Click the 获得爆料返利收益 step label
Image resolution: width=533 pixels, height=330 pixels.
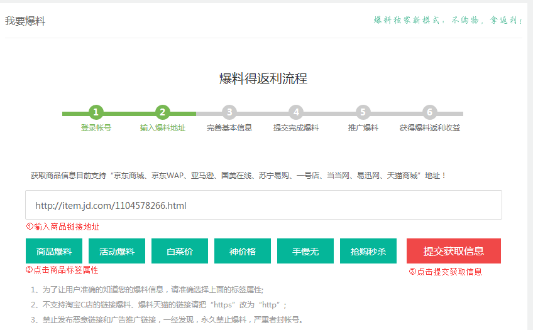click(430, 128)
